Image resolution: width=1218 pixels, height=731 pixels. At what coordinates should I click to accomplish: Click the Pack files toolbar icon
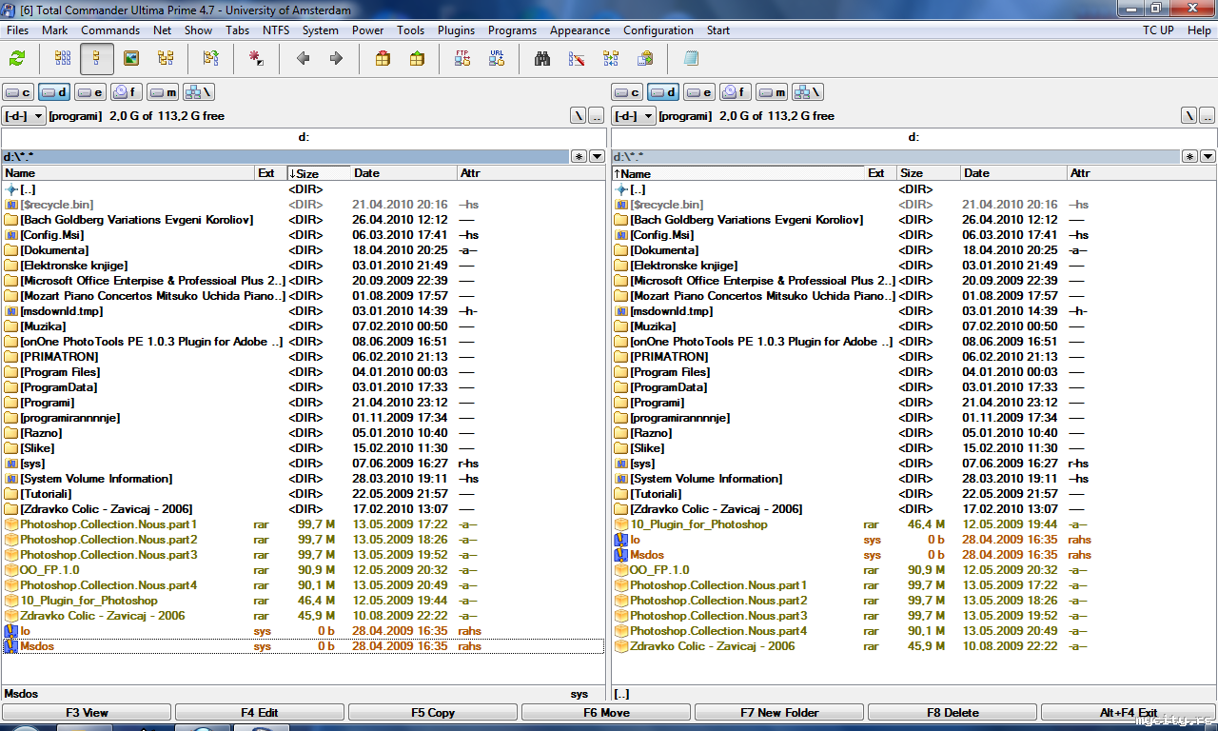click(383, 59)
